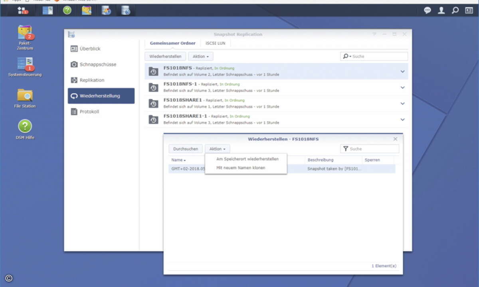This screenshot has height=287, width=479.
Task: Click the Durchsuchen button
Action: click(186, 149)
